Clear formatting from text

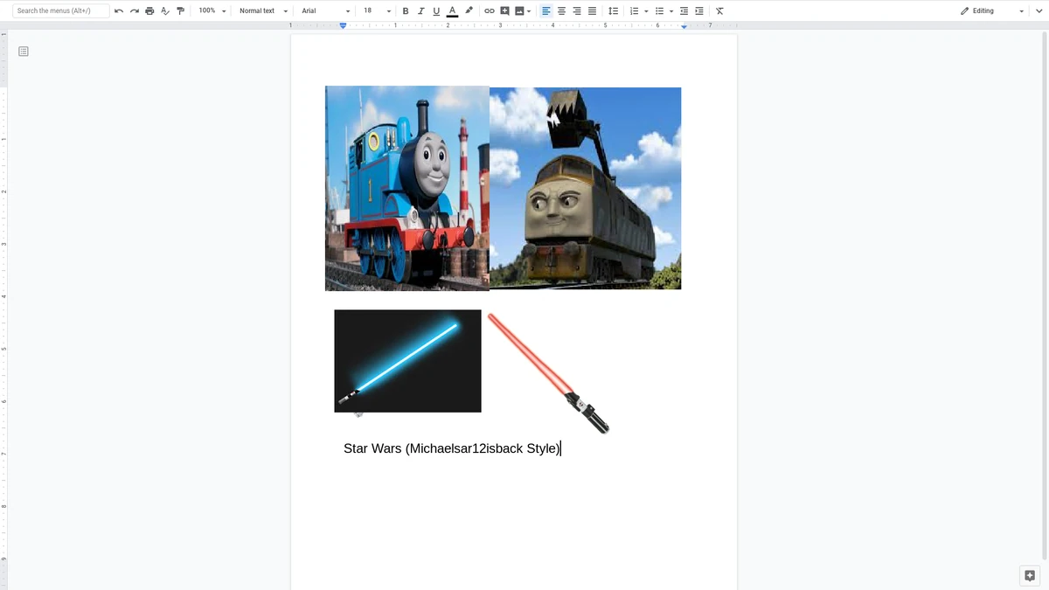[x=719, y=10]
